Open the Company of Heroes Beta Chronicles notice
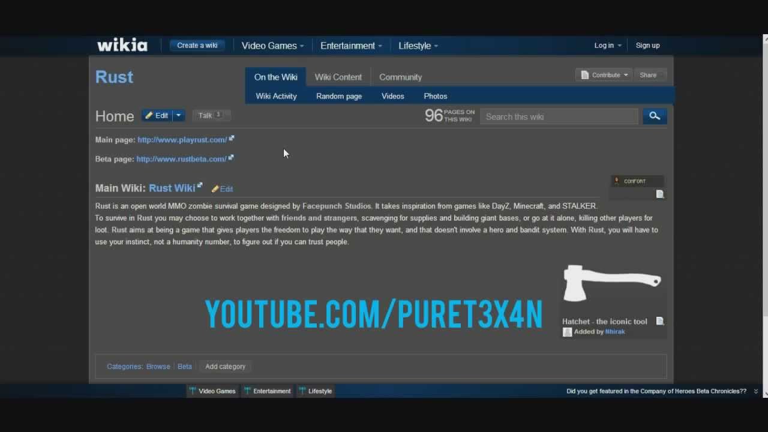The height and width of the screenshot is (432, 768). 656,391
